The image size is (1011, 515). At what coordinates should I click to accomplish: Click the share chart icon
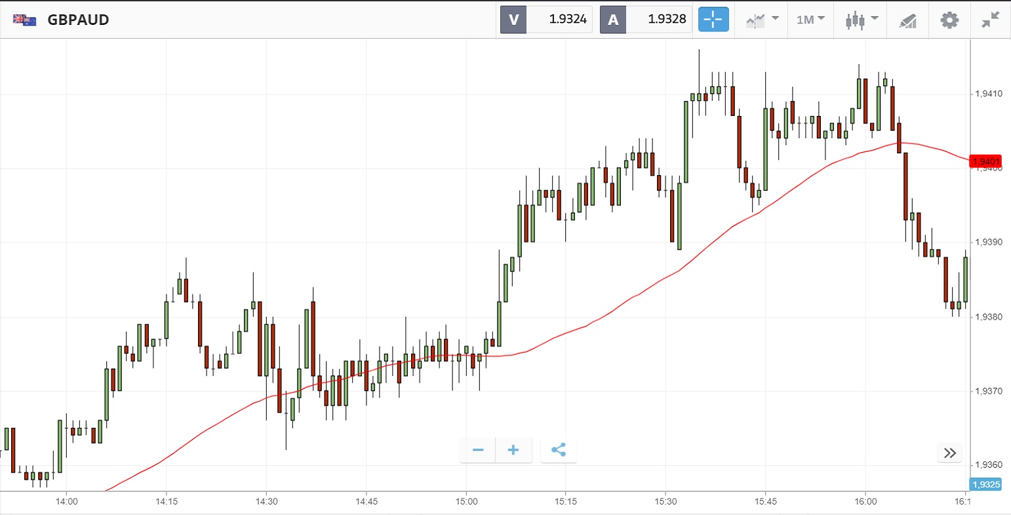click(x=559, y=450)
